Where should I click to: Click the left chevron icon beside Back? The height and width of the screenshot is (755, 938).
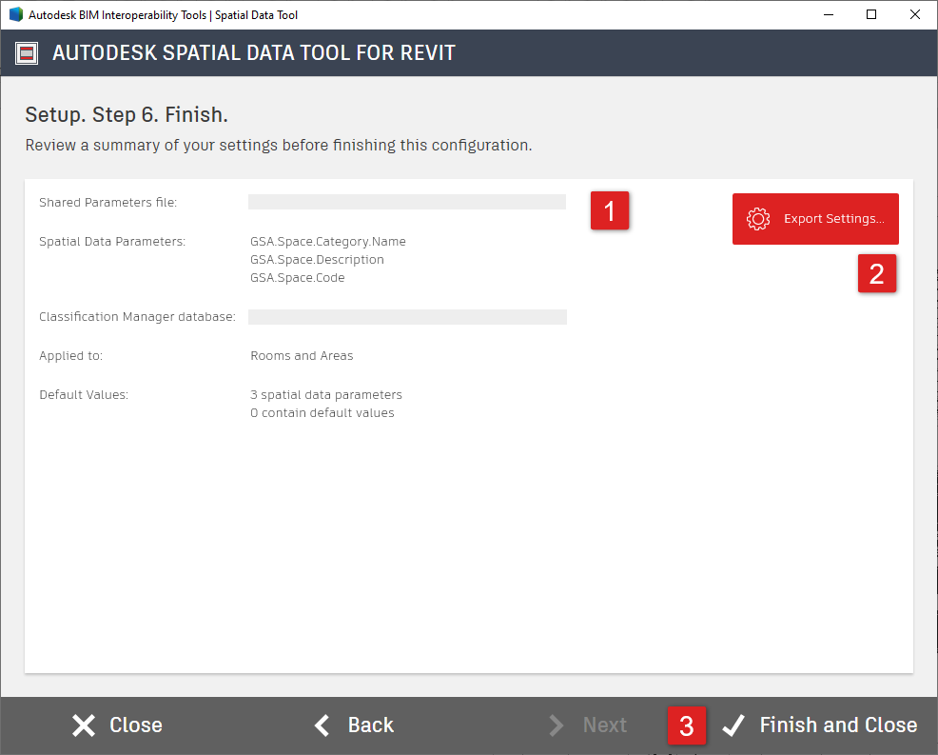coord(322,725)
